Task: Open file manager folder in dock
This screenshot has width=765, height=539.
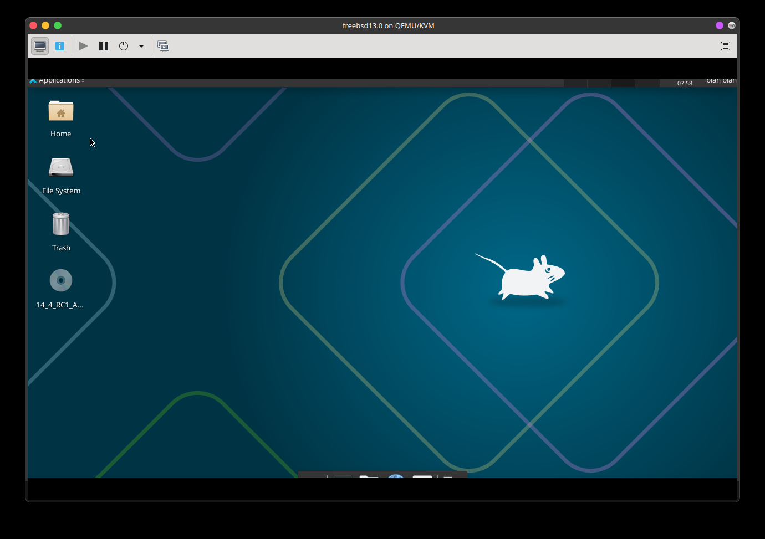Action: coord(369,476)
